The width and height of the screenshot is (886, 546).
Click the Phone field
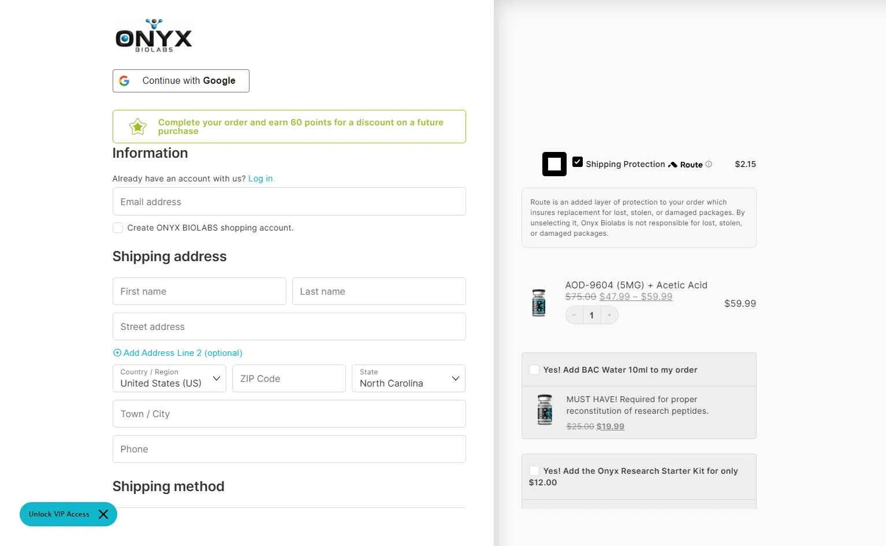pos(289,449)
